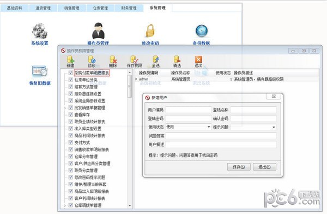Uncheck the 支付方式 checkbox

71,142
